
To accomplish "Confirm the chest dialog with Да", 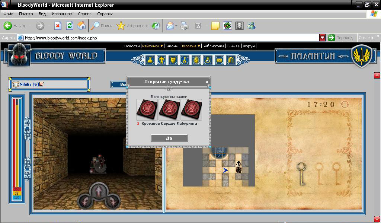I will 169,138.
